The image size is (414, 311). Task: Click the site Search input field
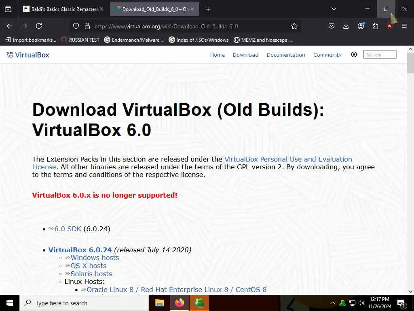tap(380, 55)
